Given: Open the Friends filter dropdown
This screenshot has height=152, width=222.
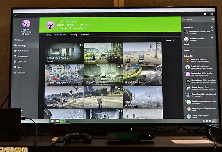Looking at the screenshot, I should click(x=188, y=50).
